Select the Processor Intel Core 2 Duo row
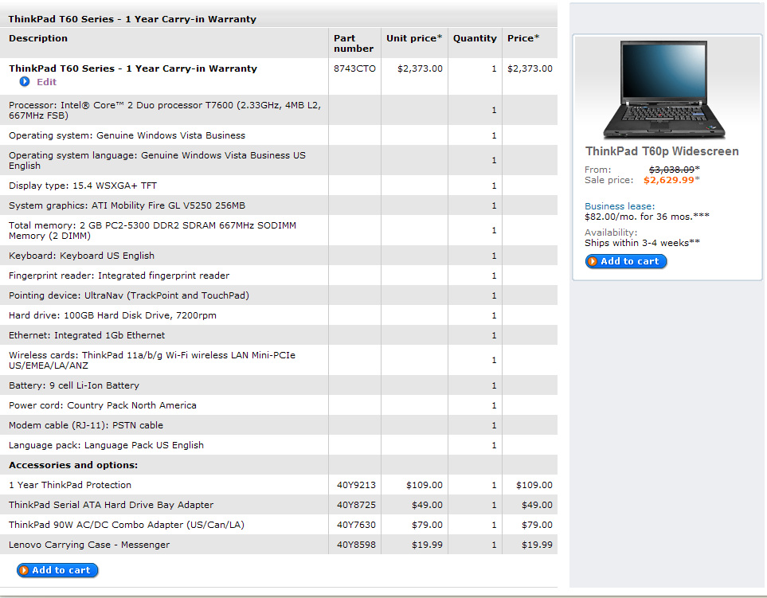This screenshot has height=598, width=767. [279, 110]
